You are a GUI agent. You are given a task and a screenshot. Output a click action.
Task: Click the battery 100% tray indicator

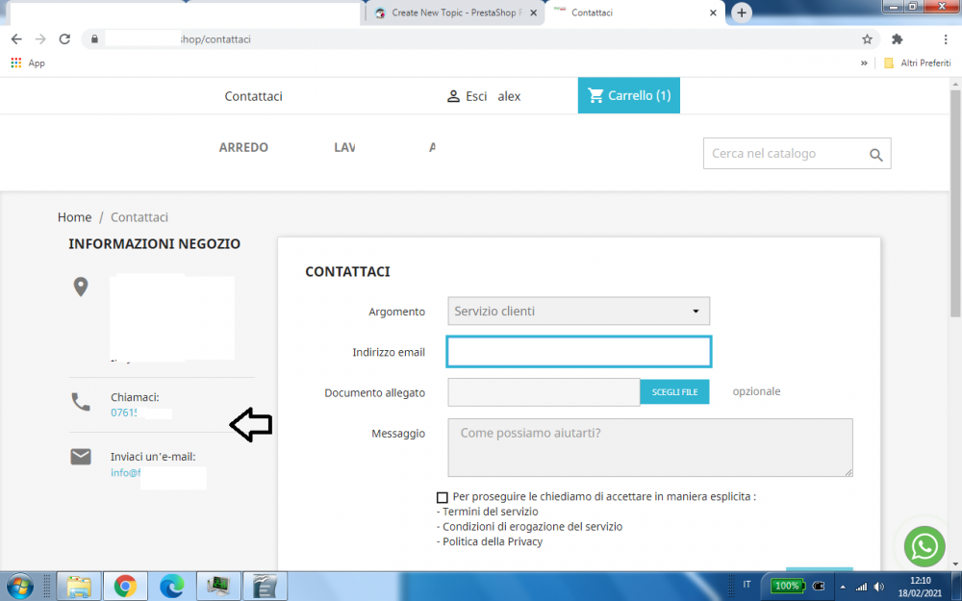pos(787,586)
